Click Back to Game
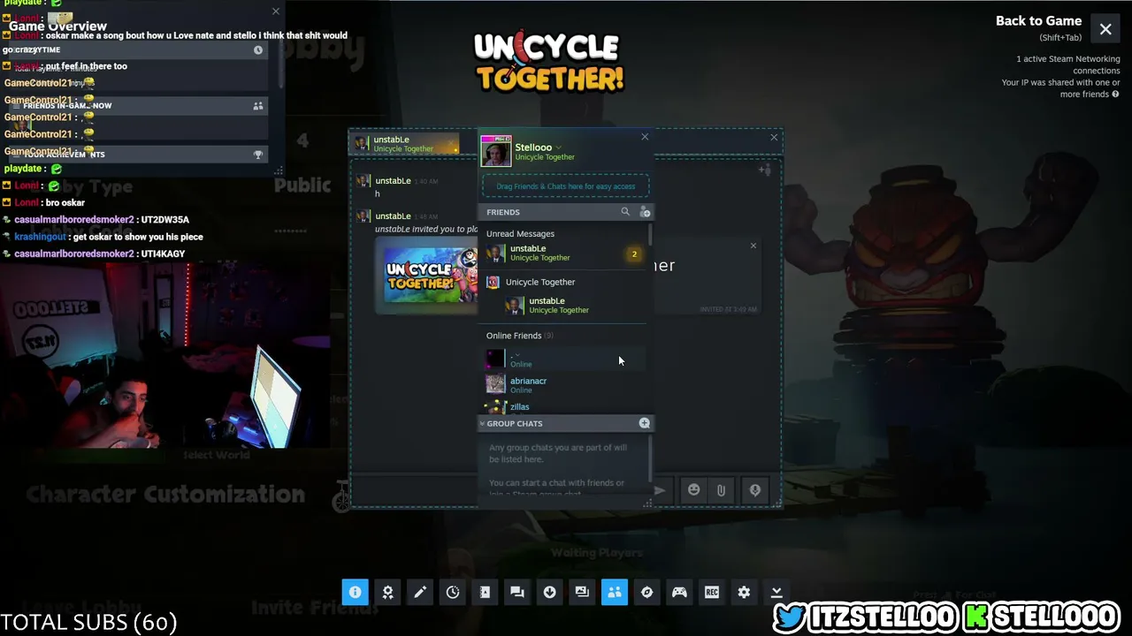 1038,21
